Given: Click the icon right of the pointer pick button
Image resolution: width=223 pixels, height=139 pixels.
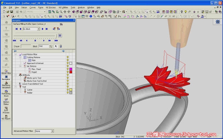Looking at the screenshot, I should [61, 46].
